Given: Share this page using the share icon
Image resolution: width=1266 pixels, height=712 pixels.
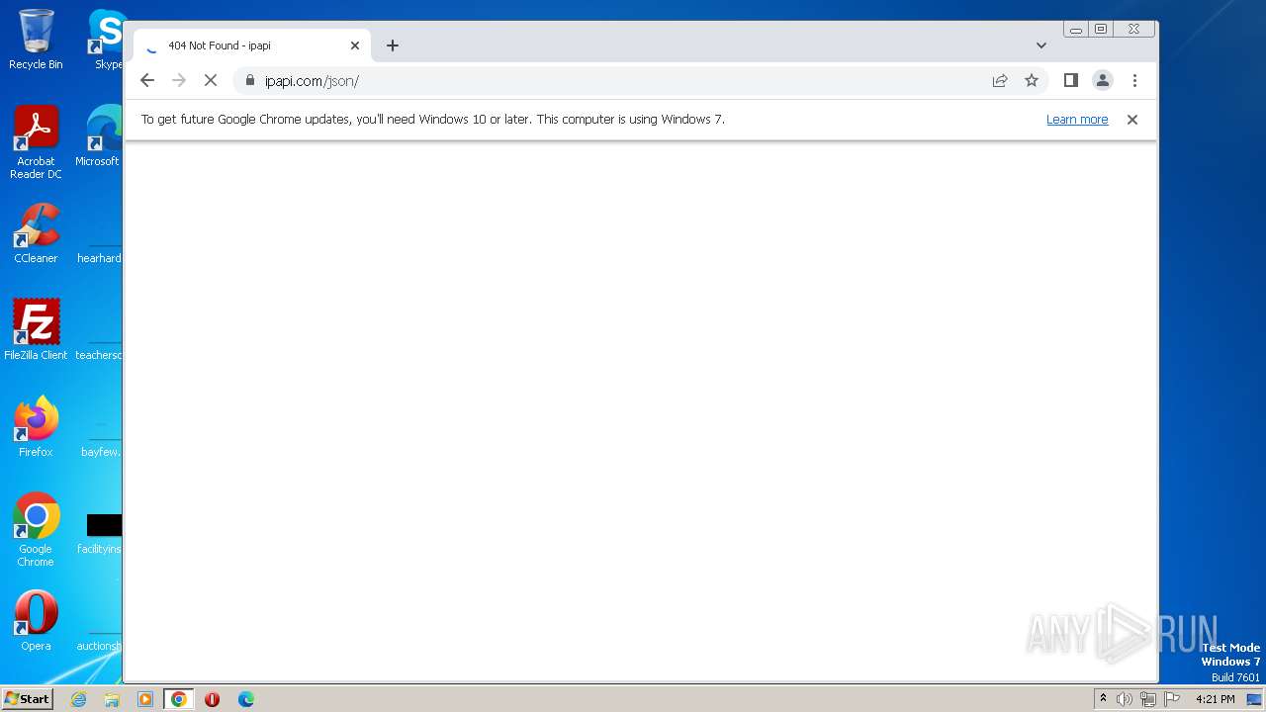Looking at the screenshot, I should pos(1000,81).
